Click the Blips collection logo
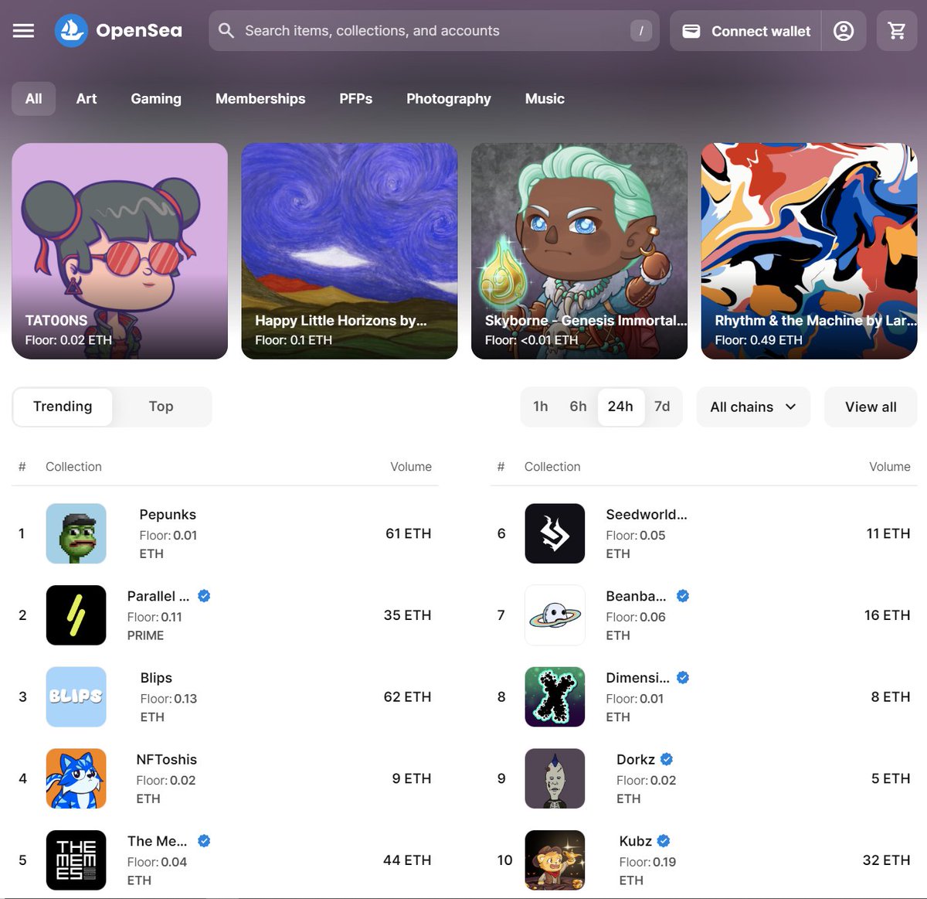 point(76,696)
